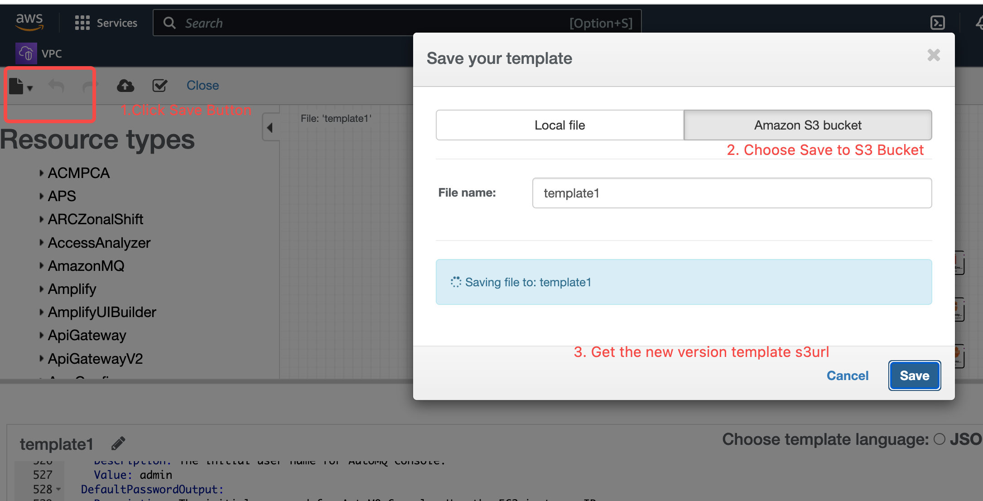The image size is (983, 501).
Task: Click the 'Value: admin' code line
Action: (133, 475)
